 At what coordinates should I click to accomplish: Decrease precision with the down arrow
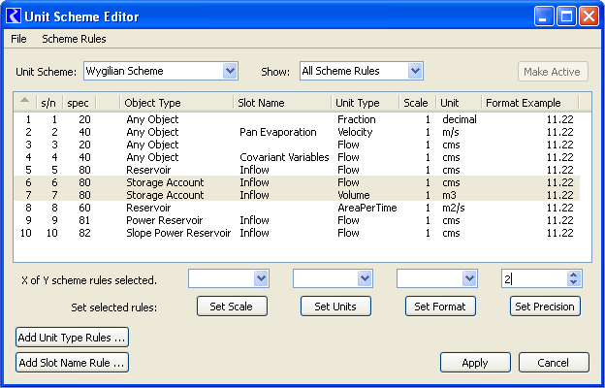[x=574, y=282]
